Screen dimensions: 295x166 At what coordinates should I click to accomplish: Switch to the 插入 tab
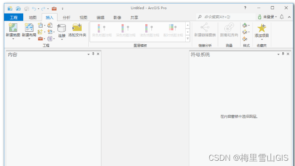point(50,18)
